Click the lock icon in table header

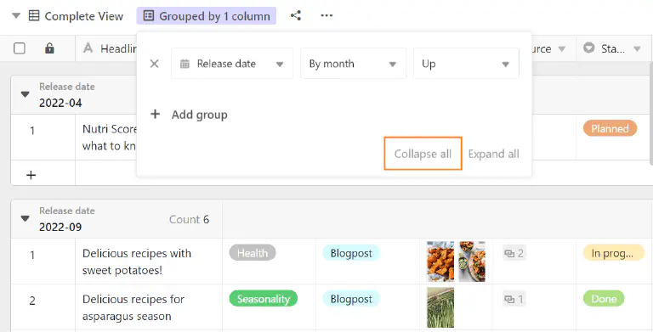49,48
